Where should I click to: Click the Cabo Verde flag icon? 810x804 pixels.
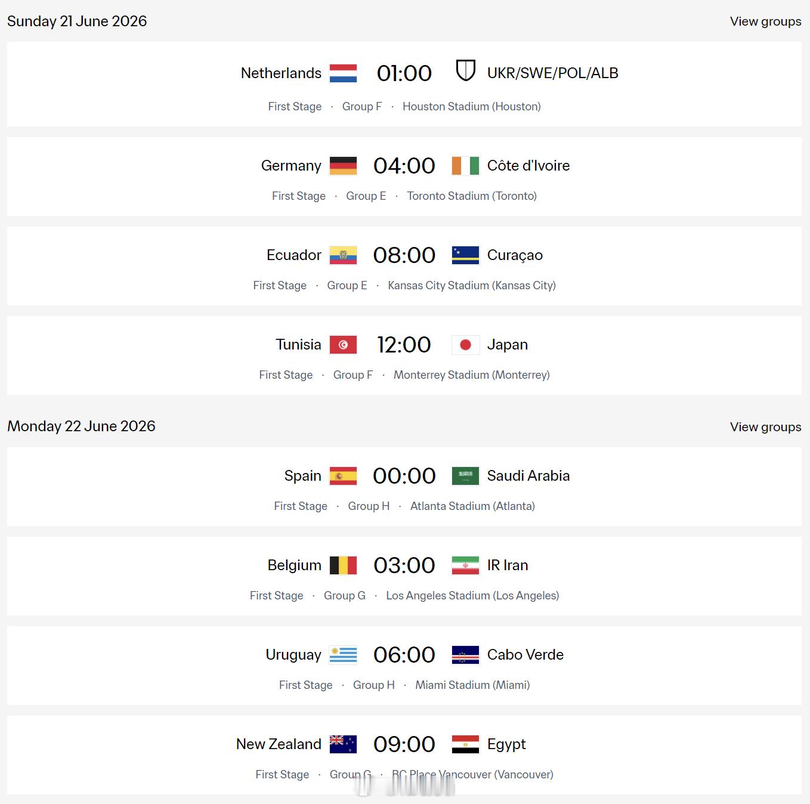[x=465, y=655]
